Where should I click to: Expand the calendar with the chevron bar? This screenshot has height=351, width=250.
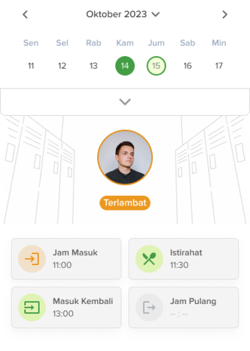tap(125, 102)
